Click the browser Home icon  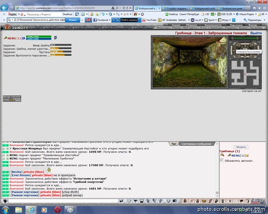click(254, 8)
